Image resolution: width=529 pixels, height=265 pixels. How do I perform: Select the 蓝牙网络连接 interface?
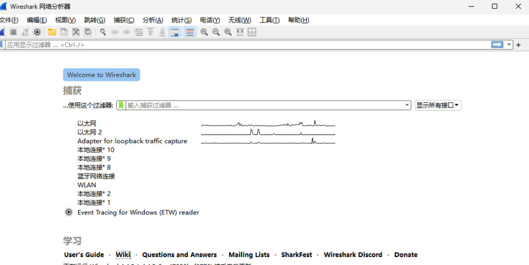click(96, 176)
